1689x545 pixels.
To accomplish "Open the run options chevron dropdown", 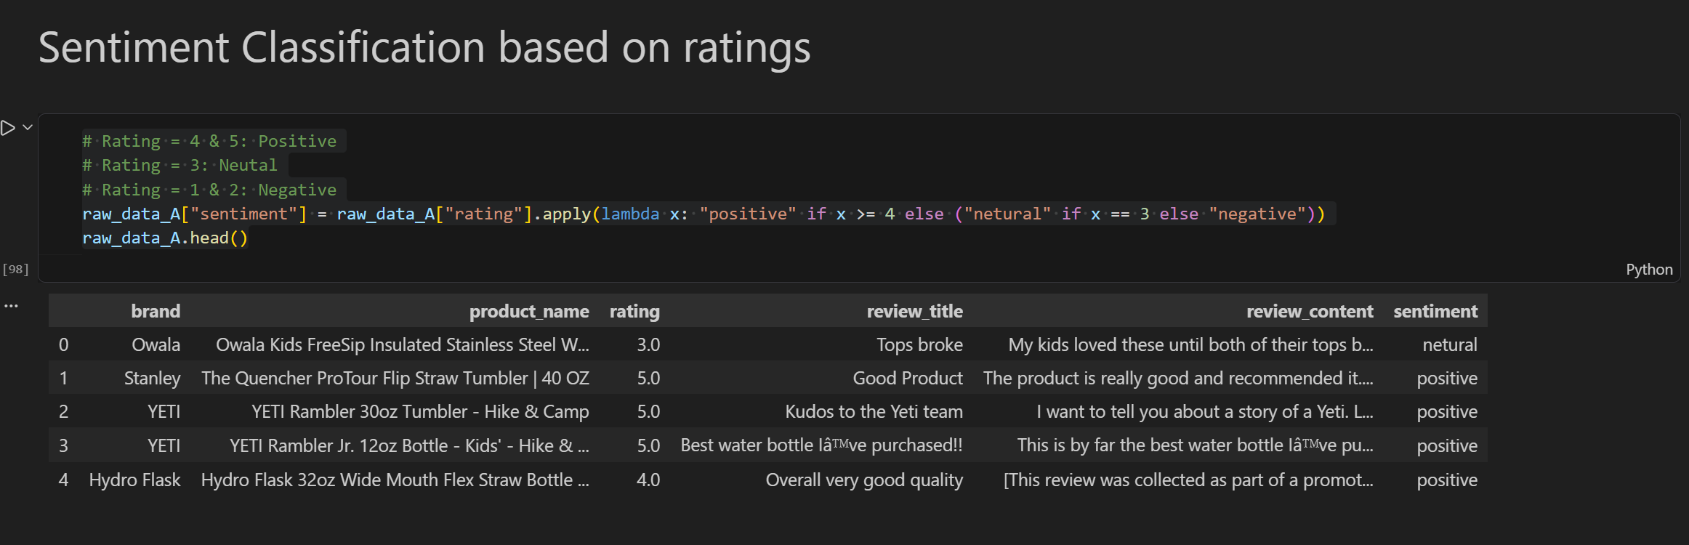I will coord(28,127).
